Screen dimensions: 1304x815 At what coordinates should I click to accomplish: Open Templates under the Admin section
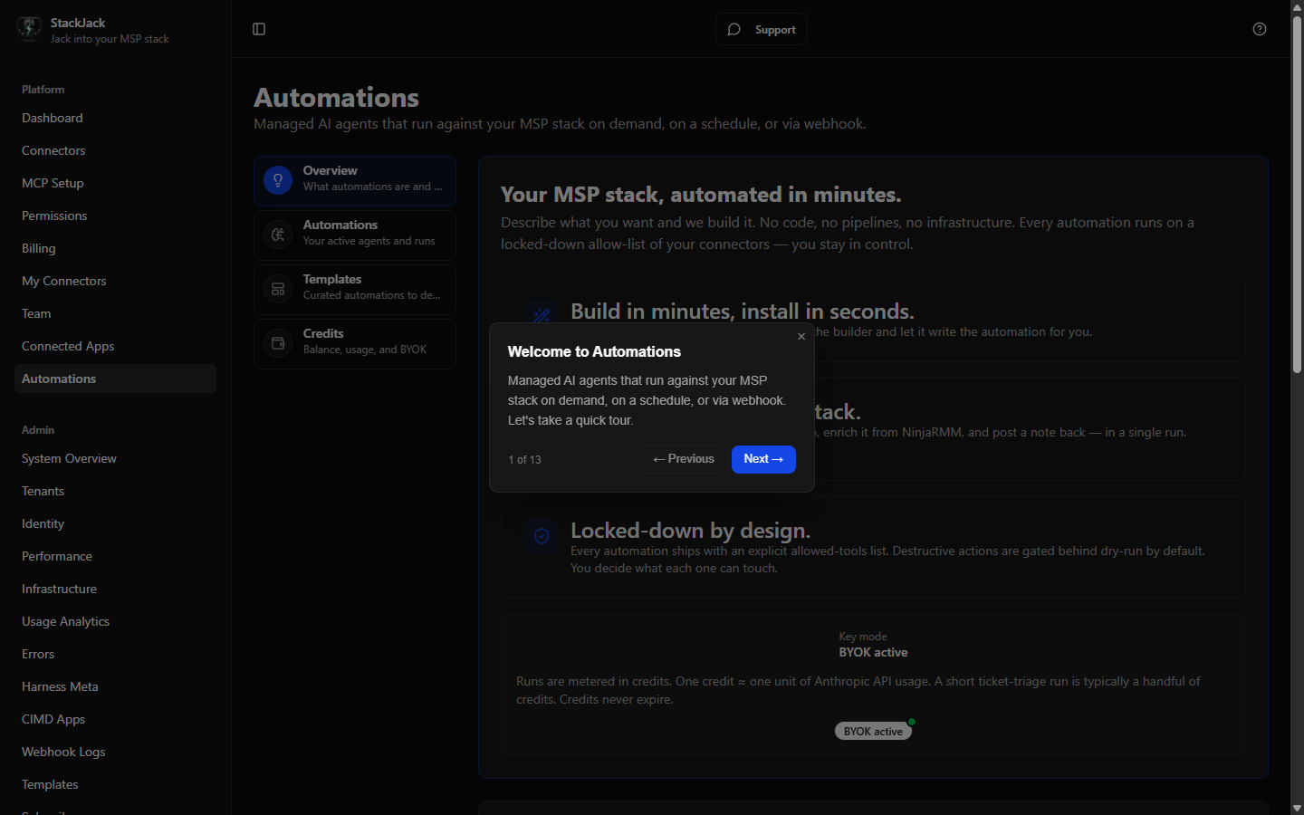tap(115, 784)
